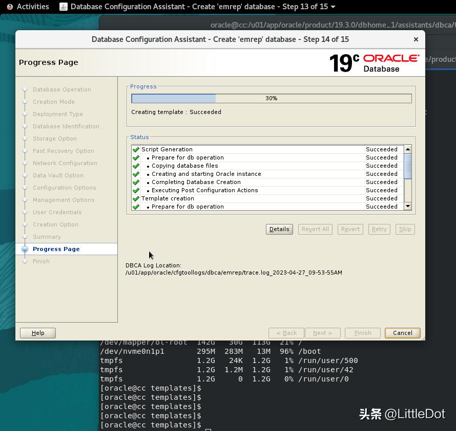This screenshot has height=431, width=456.
Task: Select the Copying database files row
Action: coord(267,166)
